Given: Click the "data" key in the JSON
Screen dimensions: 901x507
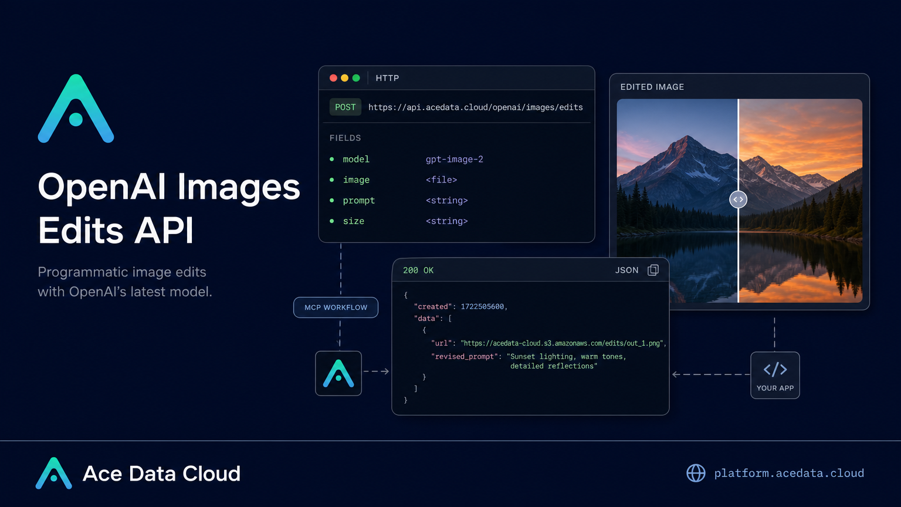Looking at the screenshot, I should click(x=426, y=319).
